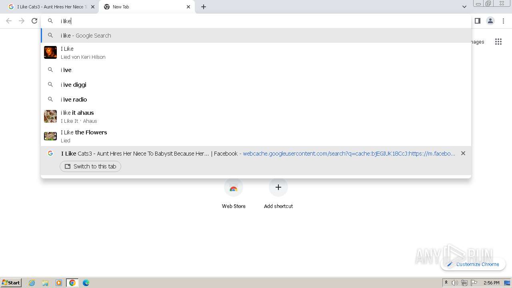Open Chrome's three-dot menu
Viewport: 512px width, 288px height.
pyautogui.click(x=503, y=21)
